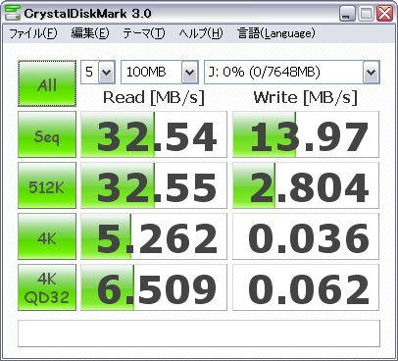Open the ファイル(F) menu
The image size is (398, 361).
click(x=33, y=33)
